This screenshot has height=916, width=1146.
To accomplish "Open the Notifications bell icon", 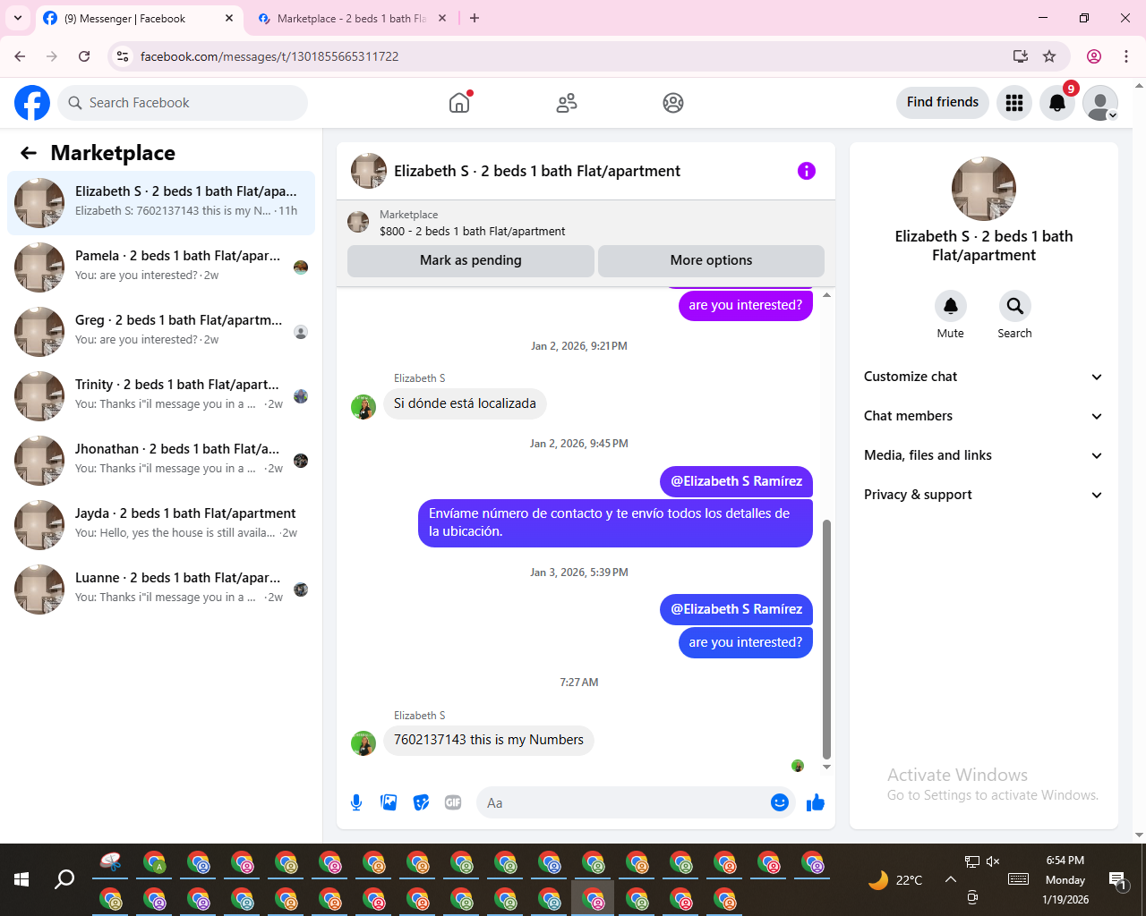I will [1057, 103].
